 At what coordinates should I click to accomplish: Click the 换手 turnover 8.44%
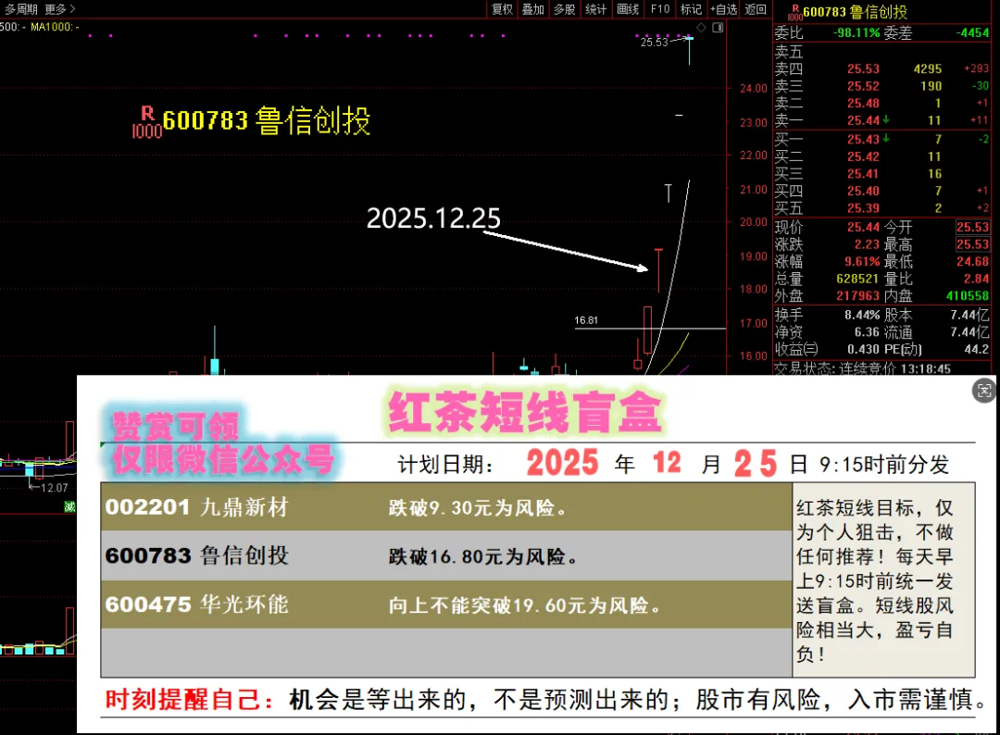coord(862,315)
